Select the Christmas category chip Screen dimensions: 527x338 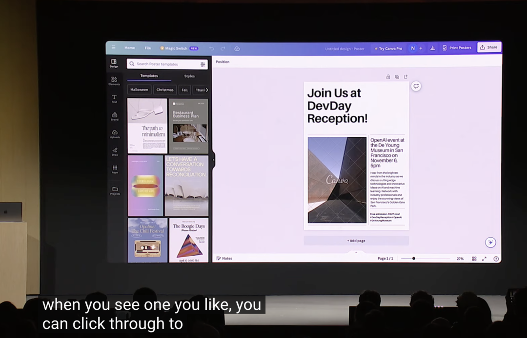pos(165,90)
